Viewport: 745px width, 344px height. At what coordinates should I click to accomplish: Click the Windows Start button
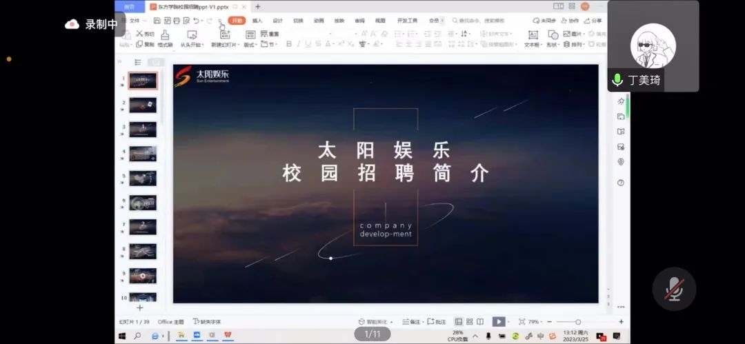(122, 336)
